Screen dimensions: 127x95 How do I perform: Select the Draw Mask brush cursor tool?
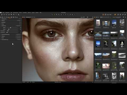point(68,15)
